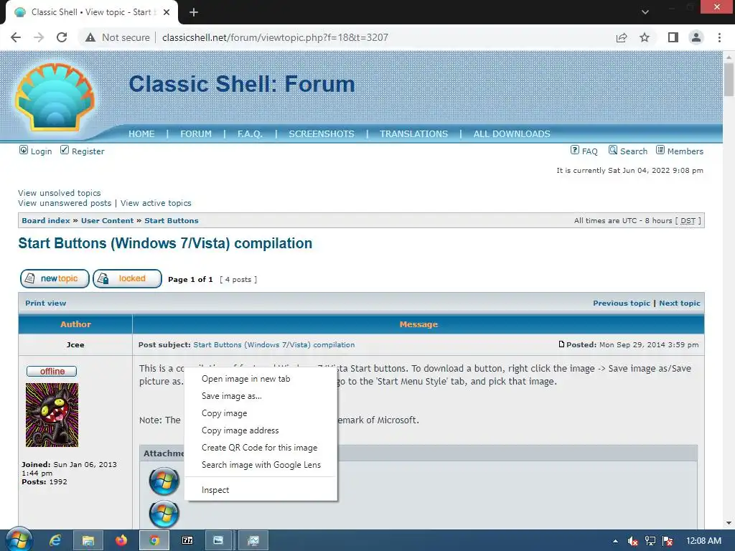The width and height of the screenshot is (735, 551).
Task: Open the Members list link
Action: [680, 151]
